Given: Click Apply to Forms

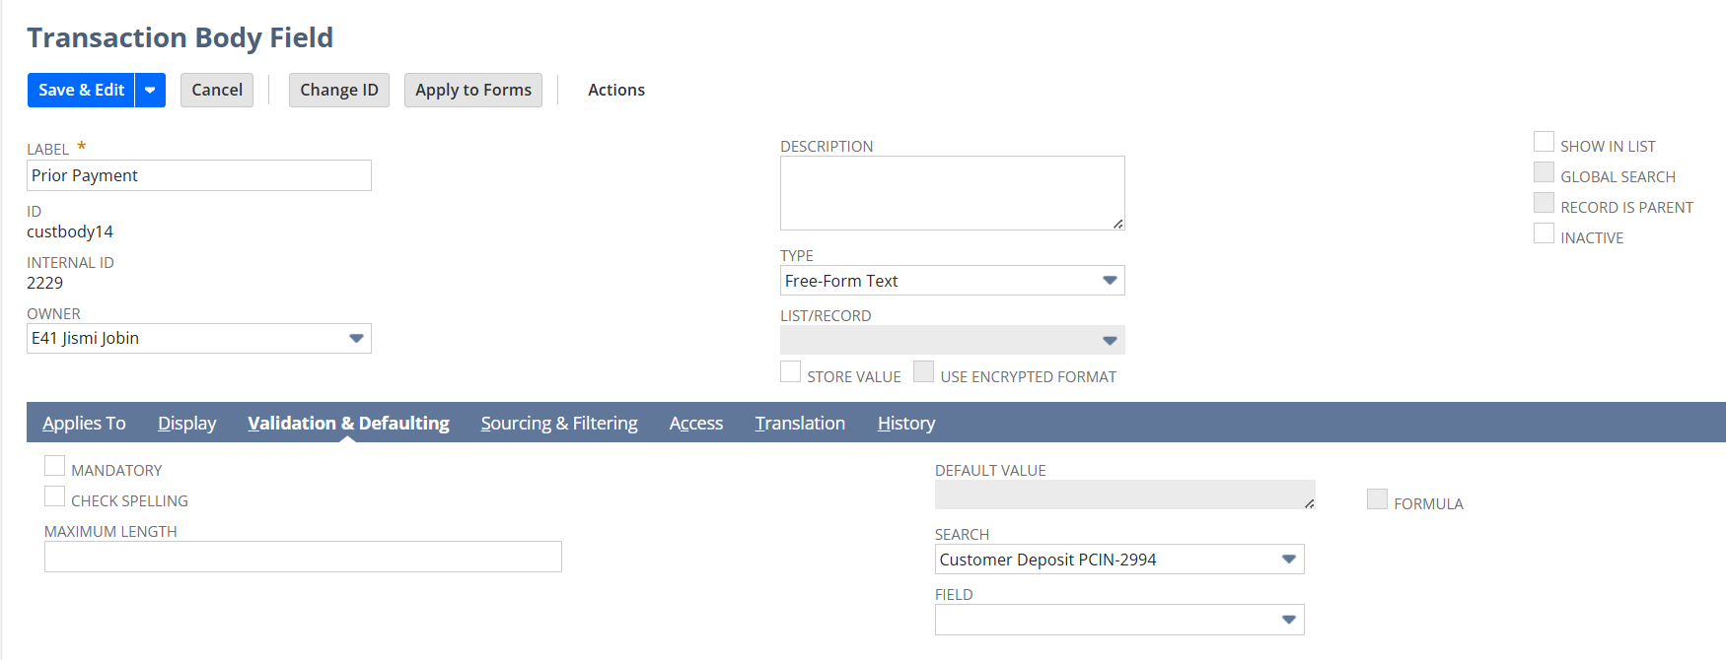Looking at the screenshot, I should (472, 90).
